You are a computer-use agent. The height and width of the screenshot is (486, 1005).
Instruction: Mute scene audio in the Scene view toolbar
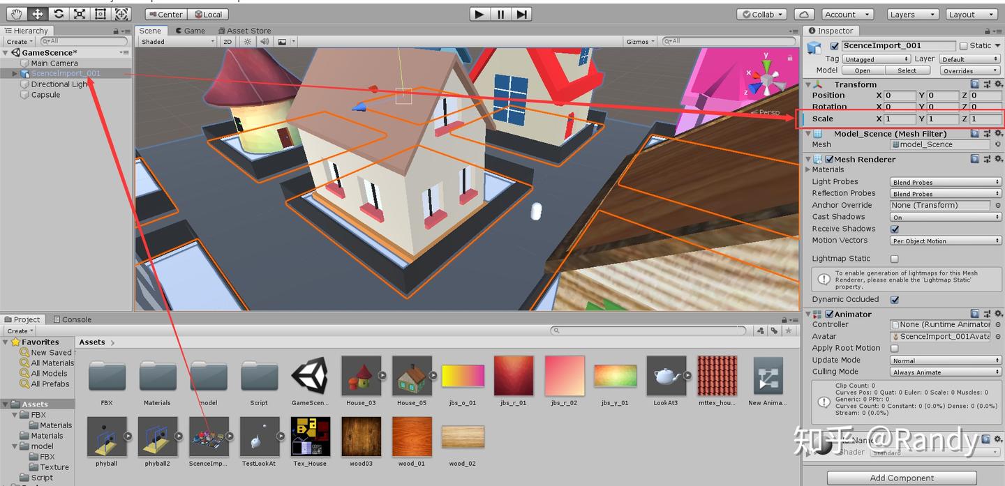265,41
